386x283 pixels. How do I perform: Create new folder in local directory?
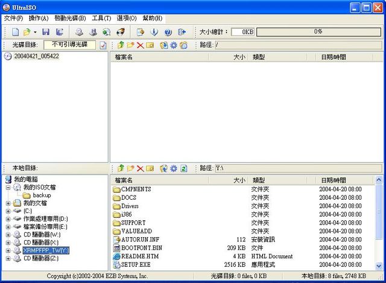click(130, 168)
